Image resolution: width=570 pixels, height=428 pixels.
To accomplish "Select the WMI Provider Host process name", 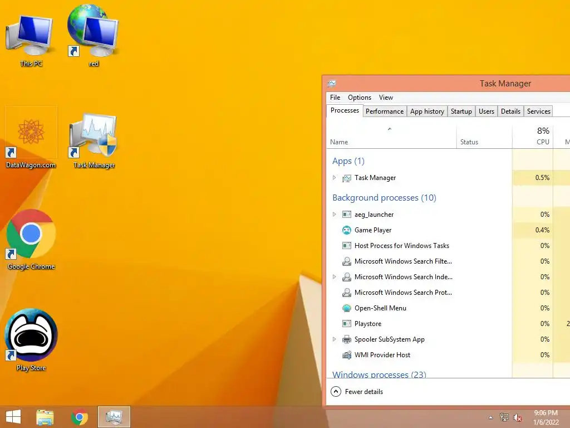I will (382, 355).
